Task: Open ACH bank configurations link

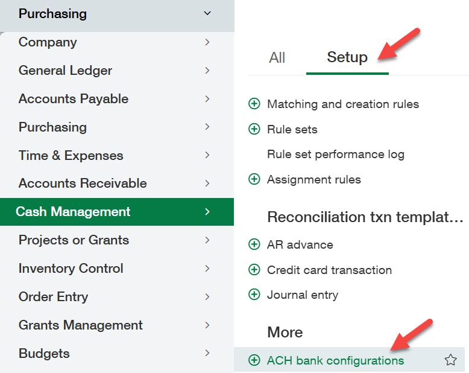Action: coord(336,360)
